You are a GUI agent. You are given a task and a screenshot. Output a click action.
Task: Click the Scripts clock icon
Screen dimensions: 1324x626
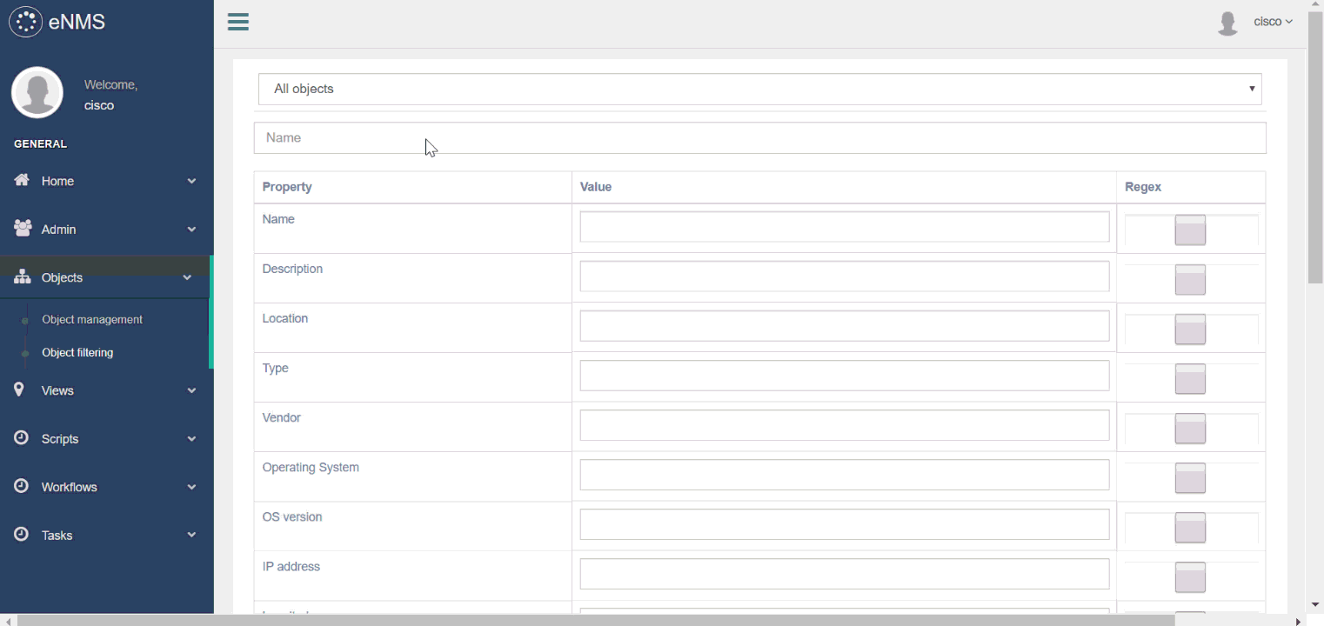tap(22, 438)
